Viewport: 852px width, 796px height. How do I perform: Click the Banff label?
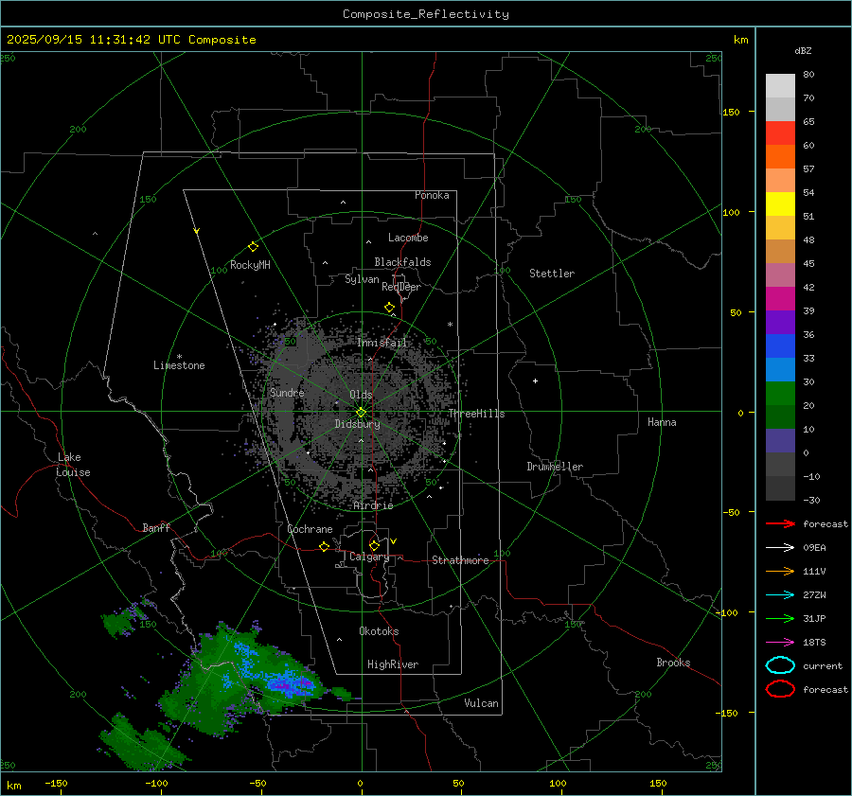click(x=156, y=527)
